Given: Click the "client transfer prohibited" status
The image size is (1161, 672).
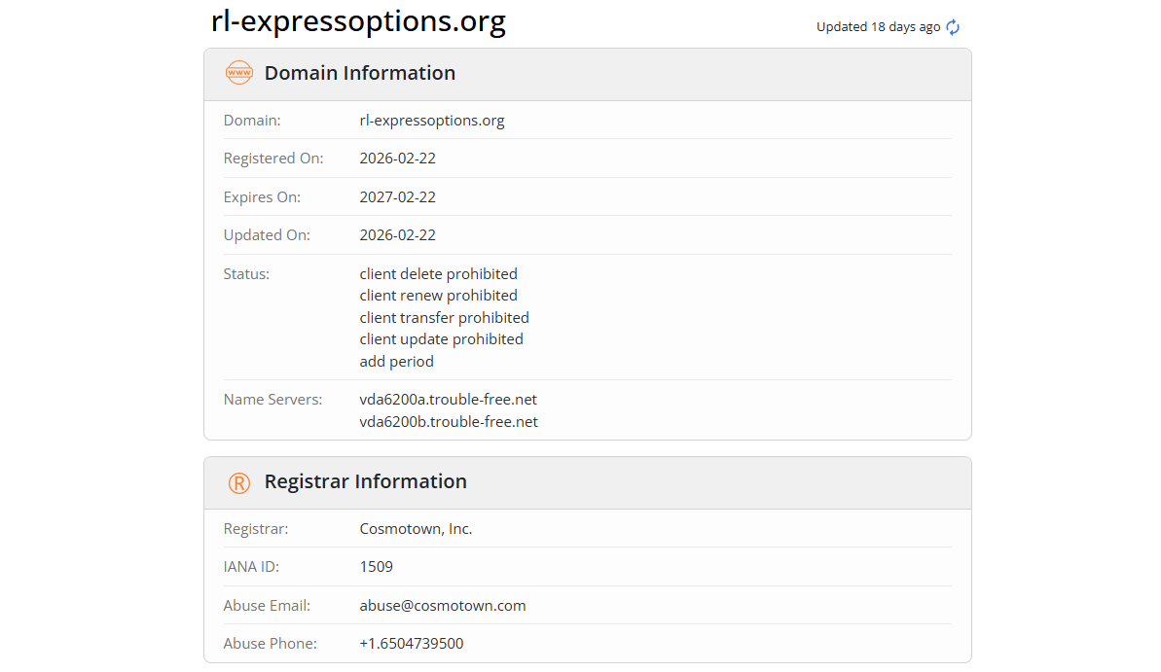Looking at the screenshot, I should click(x=444, y=318).
